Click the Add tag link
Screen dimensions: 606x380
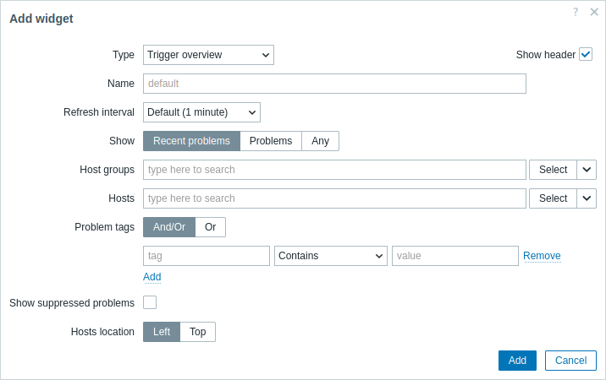tap(151, 277)
